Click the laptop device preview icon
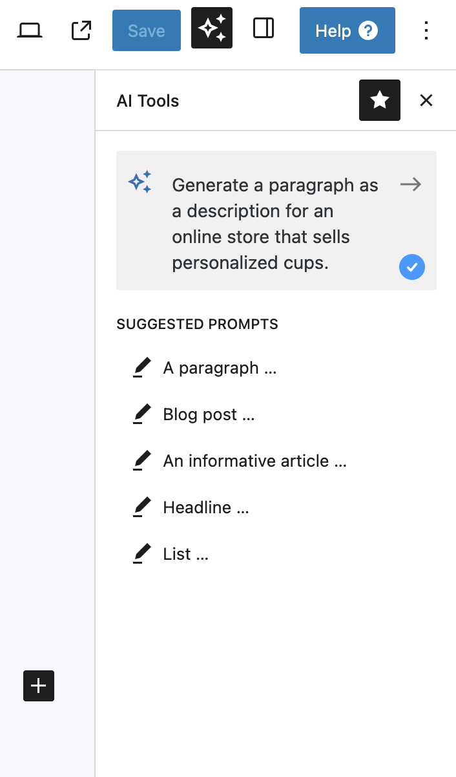Image resolution: width=456 pixels, height=777 pixels. point(30,30)
